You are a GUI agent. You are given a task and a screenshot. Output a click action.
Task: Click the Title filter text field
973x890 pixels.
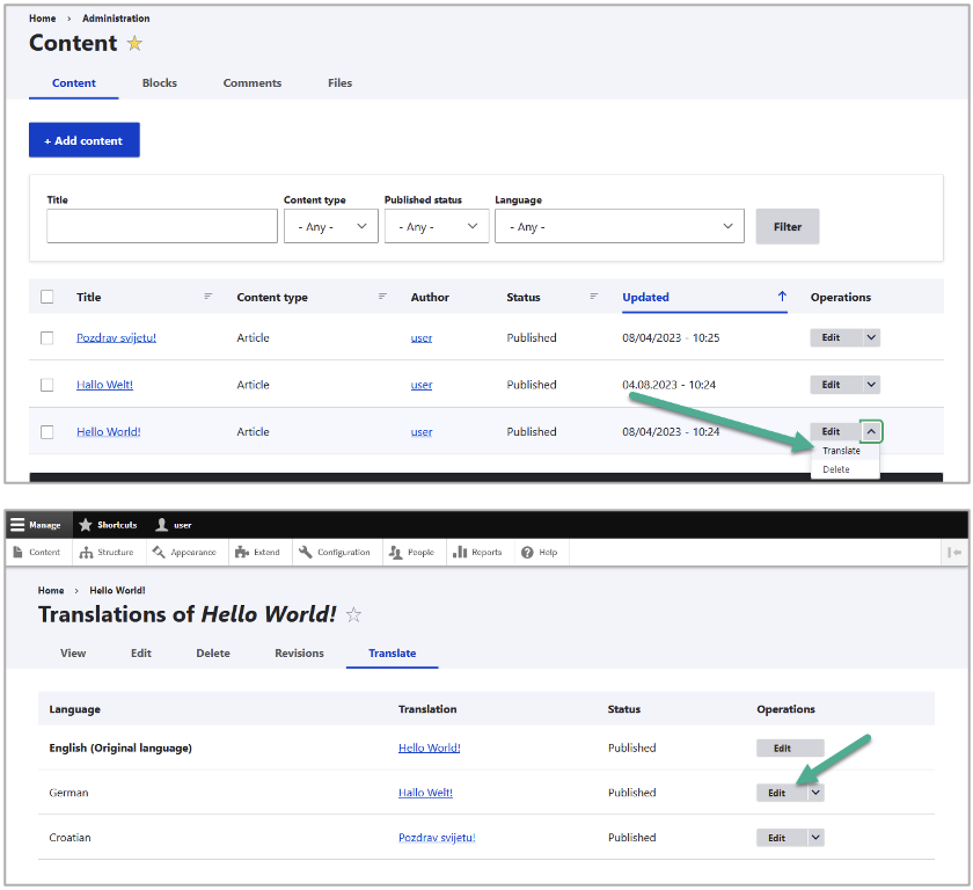[162, 226]
